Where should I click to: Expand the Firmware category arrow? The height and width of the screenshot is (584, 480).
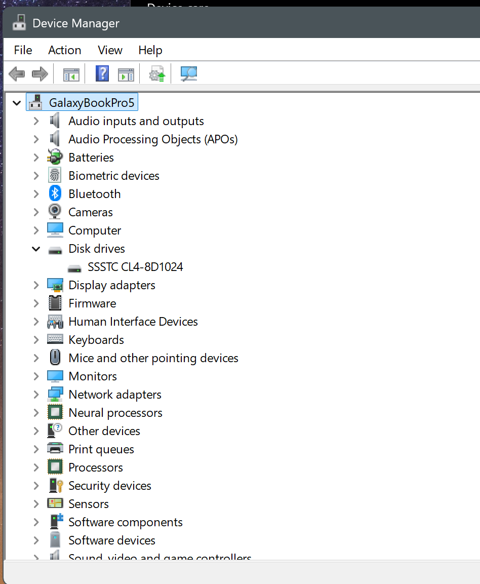(36, 303)
